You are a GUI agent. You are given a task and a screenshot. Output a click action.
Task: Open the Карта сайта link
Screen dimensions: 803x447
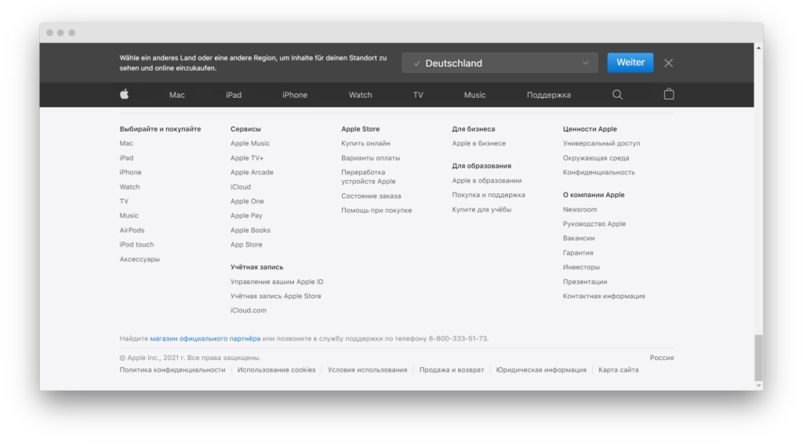pyautogui.click(x=618, y=370)
